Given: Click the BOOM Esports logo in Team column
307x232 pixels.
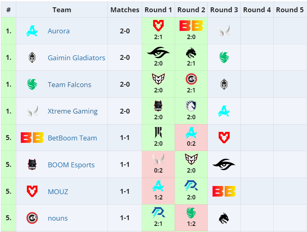Looking at the screenshot, I should coord(32,164).
